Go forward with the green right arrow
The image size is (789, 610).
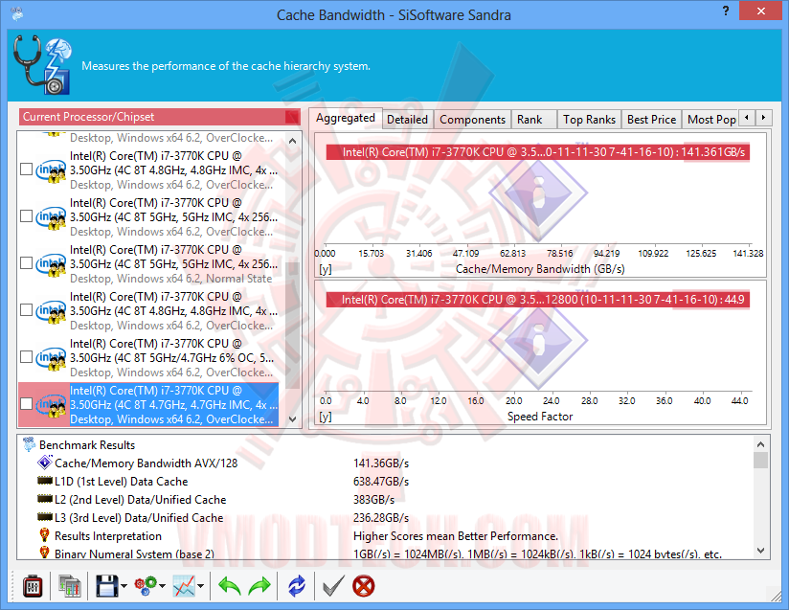coord(259,586)
